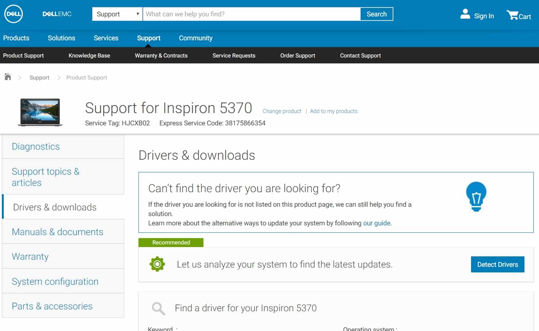
Task: Open System configuration sidebar tab
Action: (63, 281)
